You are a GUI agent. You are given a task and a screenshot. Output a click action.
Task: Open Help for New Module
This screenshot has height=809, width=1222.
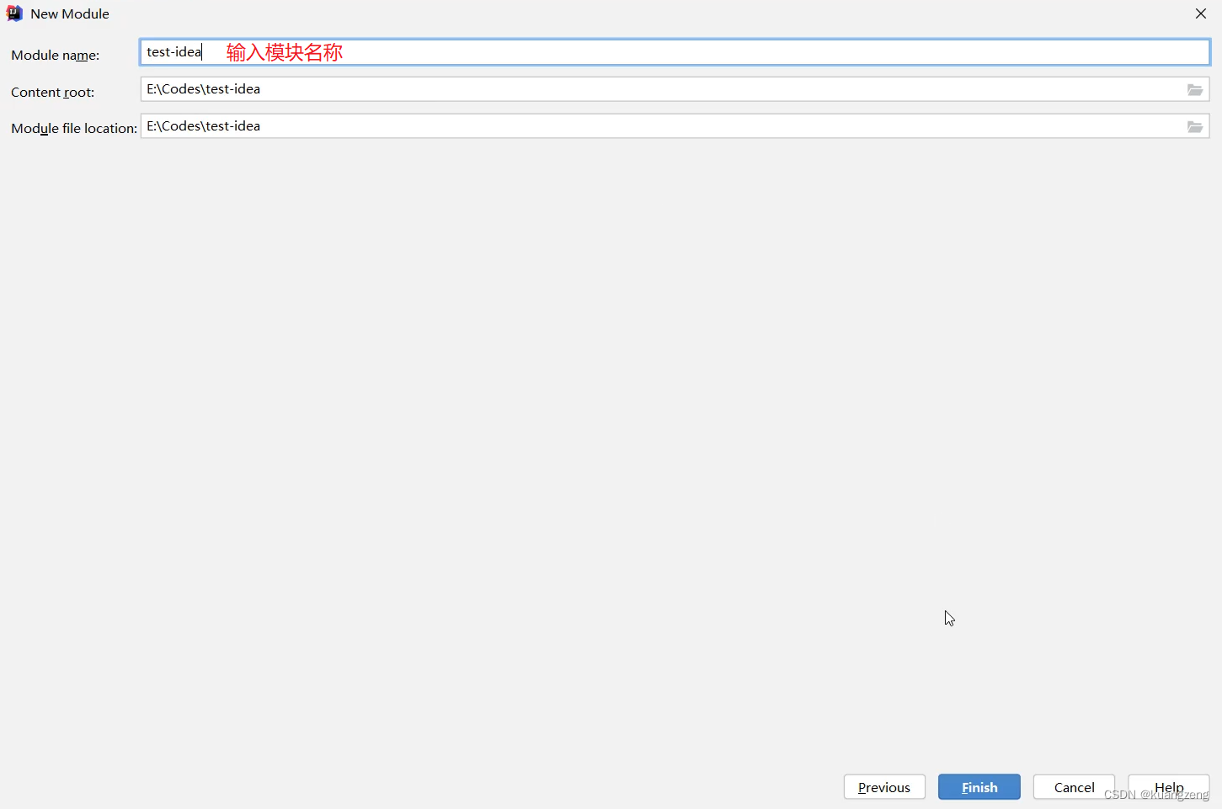pyautogui.click(x=1169, y=787)
